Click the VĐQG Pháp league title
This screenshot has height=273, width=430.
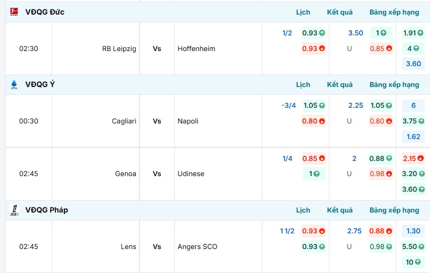47,210
